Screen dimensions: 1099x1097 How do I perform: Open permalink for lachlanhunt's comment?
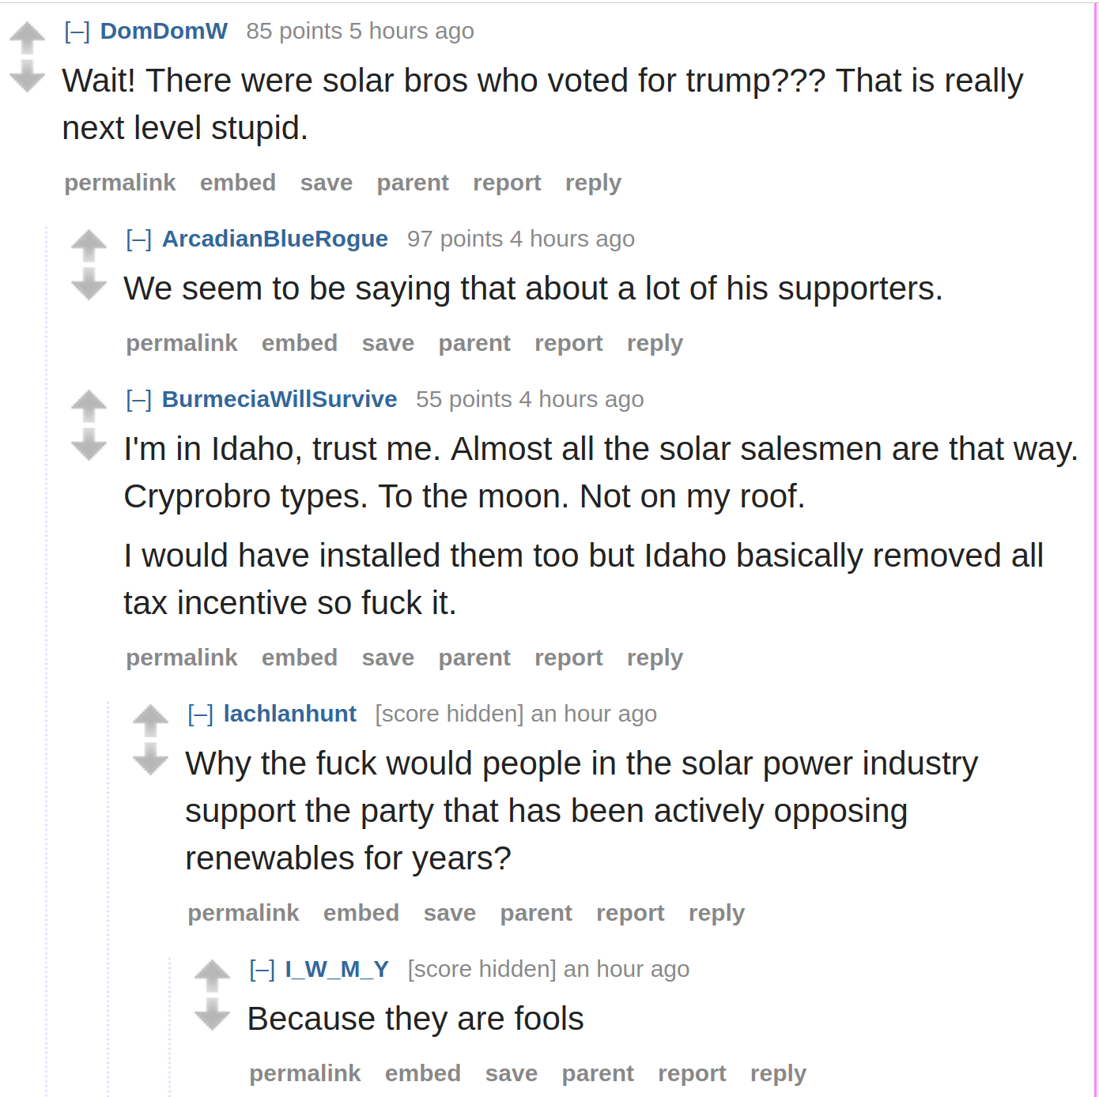pos(244,914)
